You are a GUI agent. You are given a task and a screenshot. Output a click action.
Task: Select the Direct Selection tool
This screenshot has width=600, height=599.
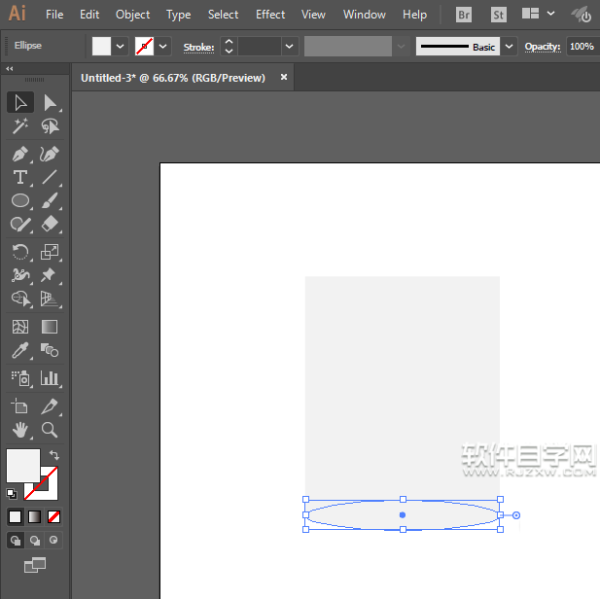click(50, 102)
